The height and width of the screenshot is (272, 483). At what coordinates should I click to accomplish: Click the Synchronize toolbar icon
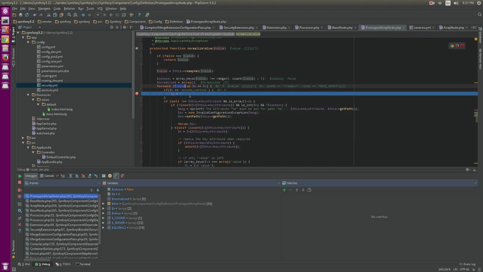click(27, 15)
